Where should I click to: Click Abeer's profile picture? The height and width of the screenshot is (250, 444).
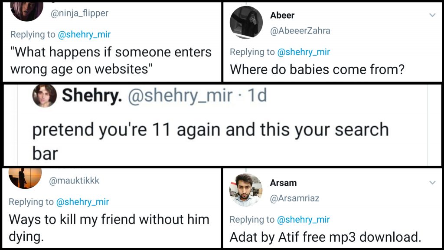pyautogui.click(x=246, y=22)
